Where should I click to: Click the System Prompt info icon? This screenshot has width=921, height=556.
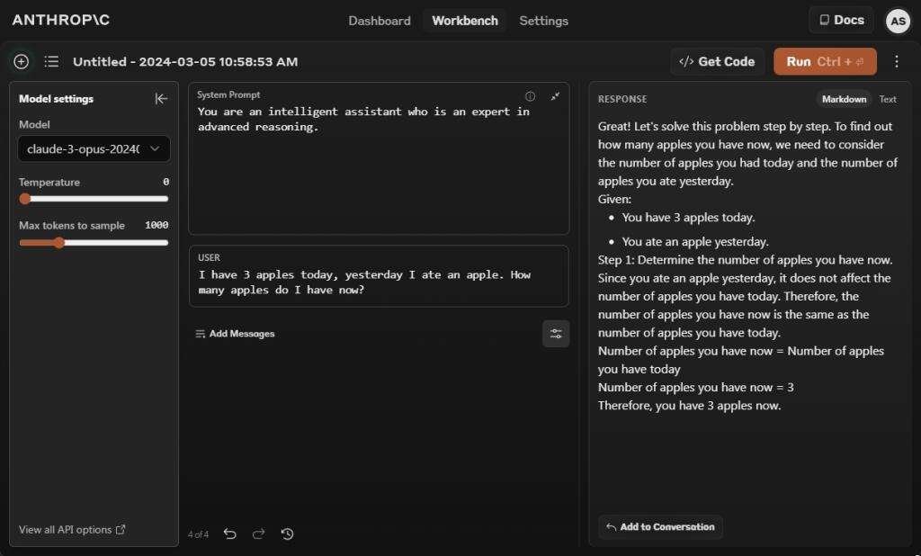click(x=530, y=96)
